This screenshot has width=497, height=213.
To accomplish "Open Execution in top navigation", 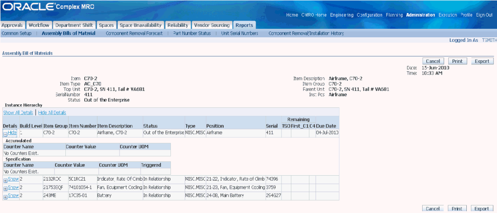I will [x=448, y=15].
